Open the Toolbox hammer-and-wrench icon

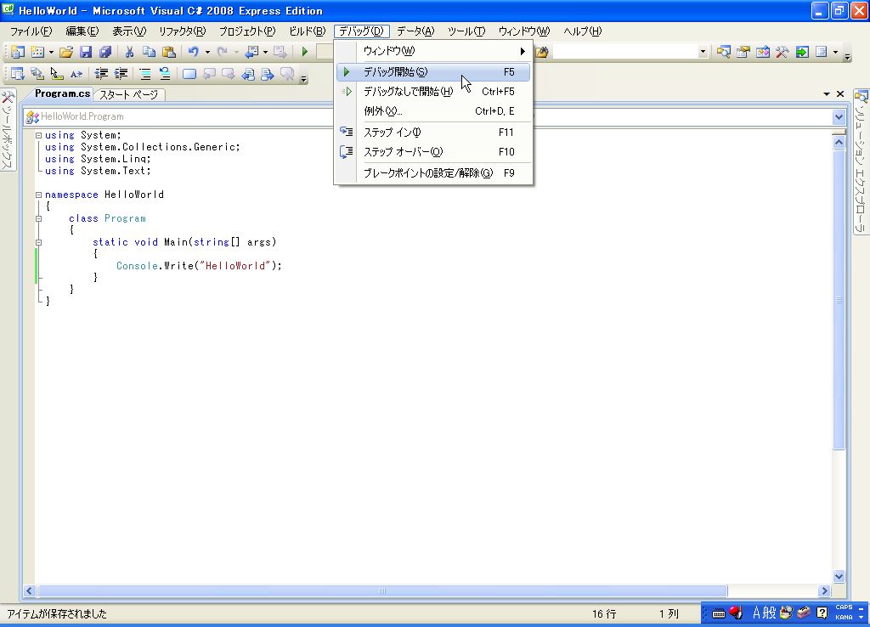pyautogui.click(x=782, y=52)
